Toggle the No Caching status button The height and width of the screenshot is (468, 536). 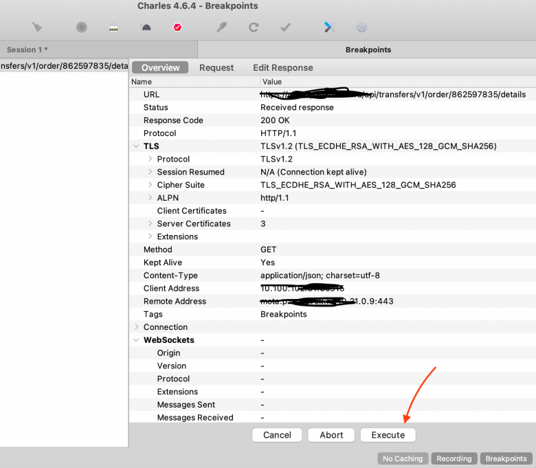(403, 458)
